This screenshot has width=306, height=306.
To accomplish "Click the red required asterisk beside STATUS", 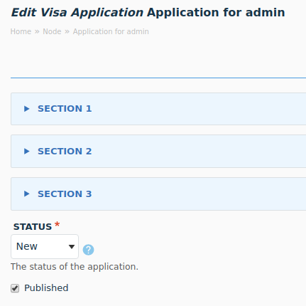I will (57, 224).
